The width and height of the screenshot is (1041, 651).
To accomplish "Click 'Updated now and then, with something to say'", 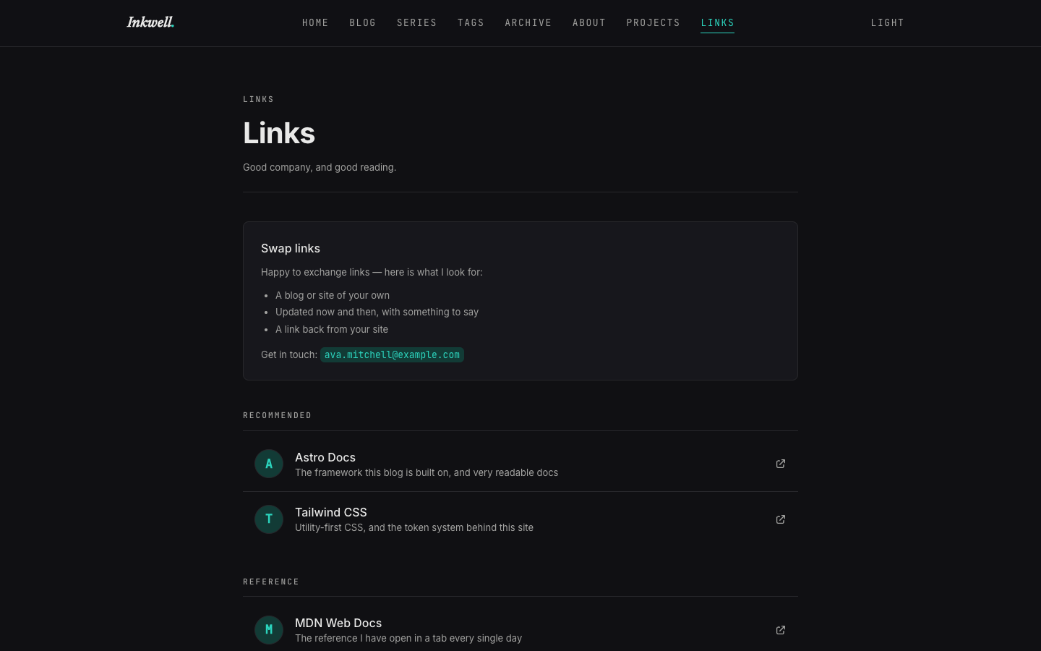I will point(377,312).
